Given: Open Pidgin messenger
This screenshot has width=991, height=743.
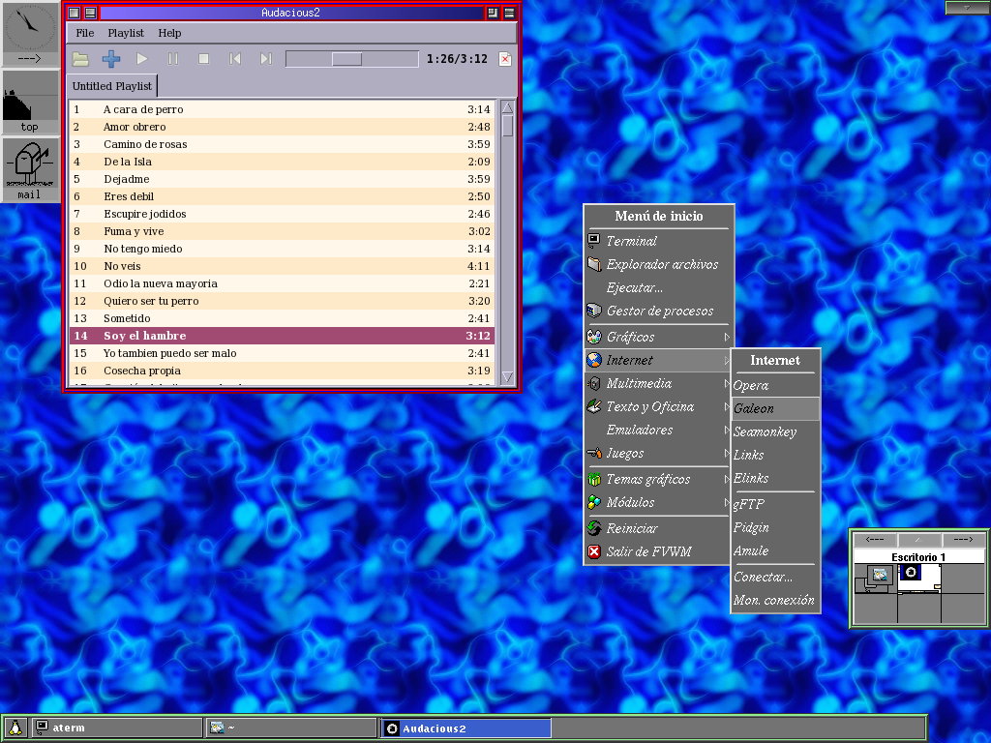Looking at the screenshot, I should point(775,527).
